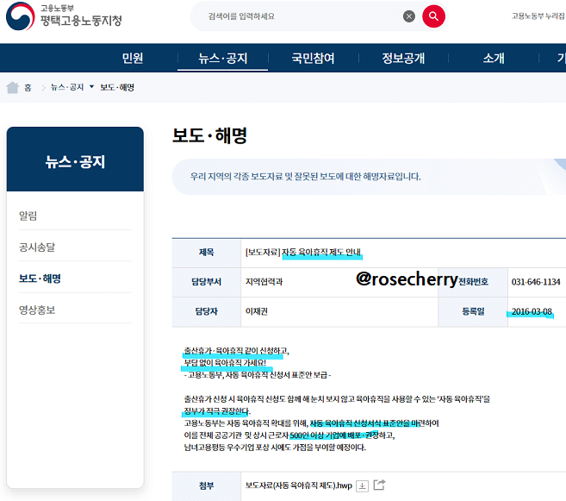Select 보도·해명 in the sidebar
Image resolution: width=566 pixels, height=501 pixels.
click(40, 279)
